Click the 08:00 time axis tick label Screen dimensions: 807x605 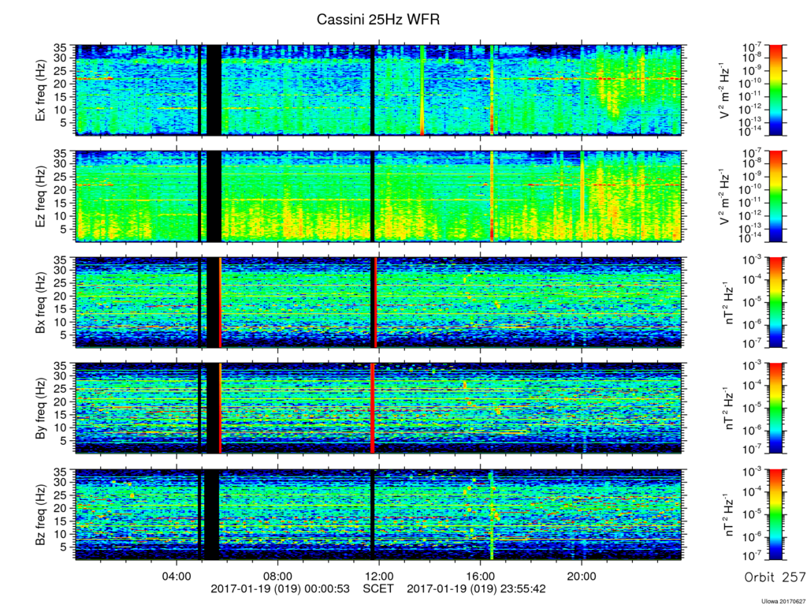point(278,576)
